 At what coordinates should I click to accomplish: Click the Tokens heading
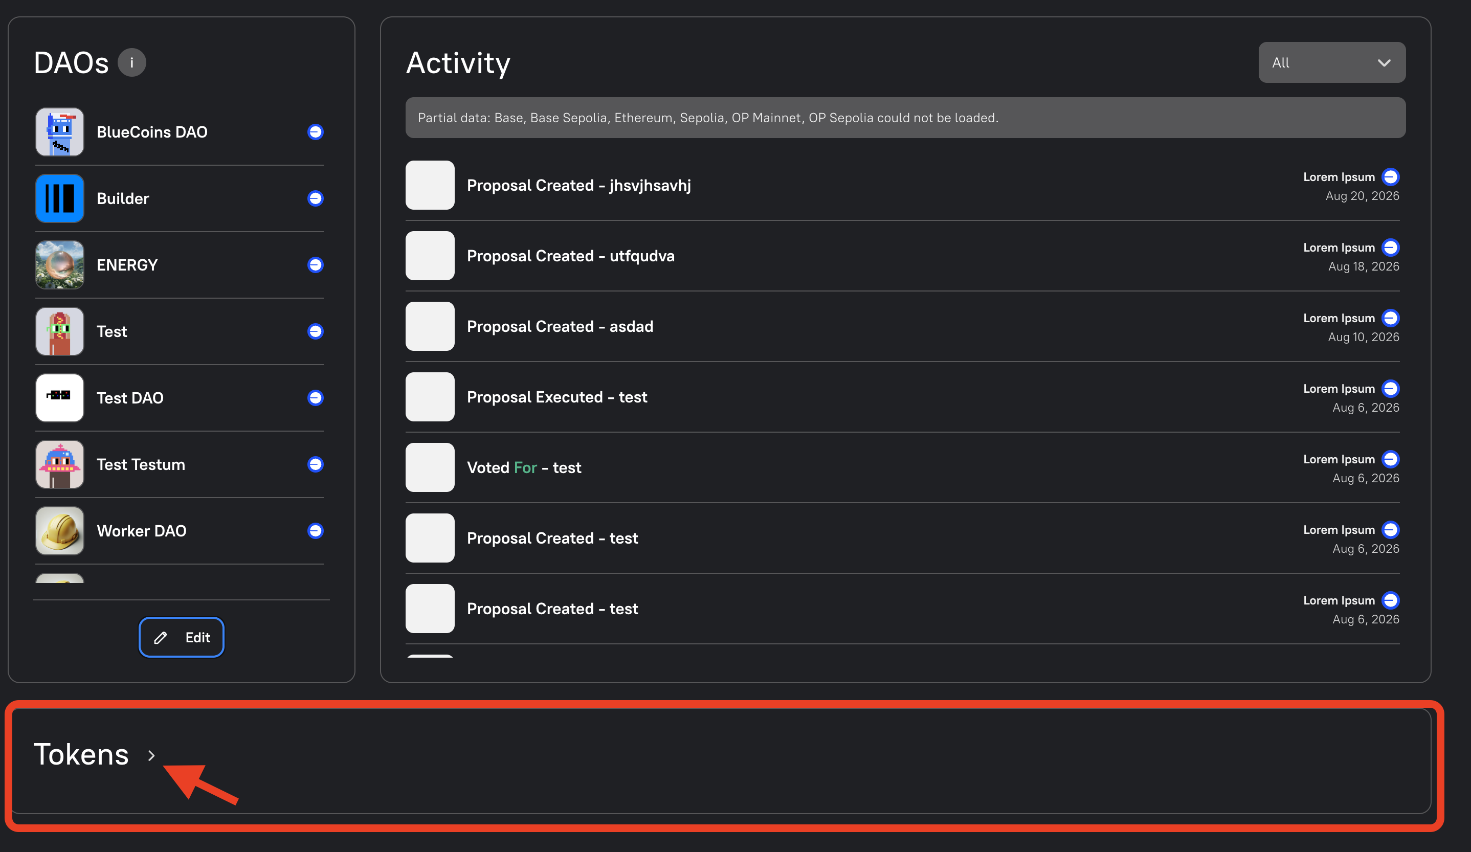pos(81,754)
